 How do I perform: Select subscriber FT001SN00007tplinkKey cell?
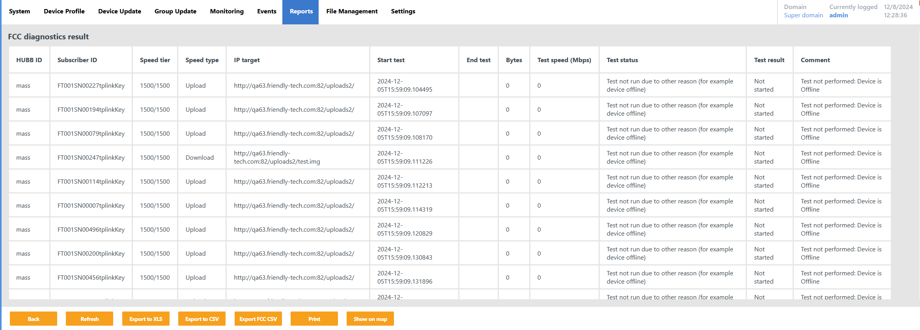point(91,205)
